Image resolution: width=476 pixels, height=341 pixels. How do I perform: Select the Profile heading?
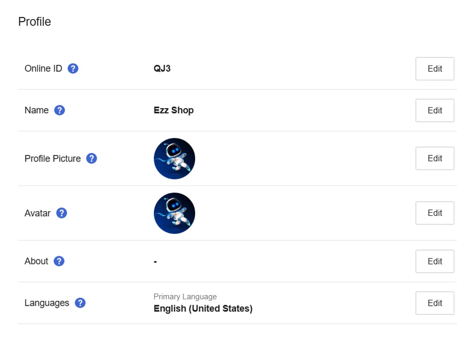point(34,22)
